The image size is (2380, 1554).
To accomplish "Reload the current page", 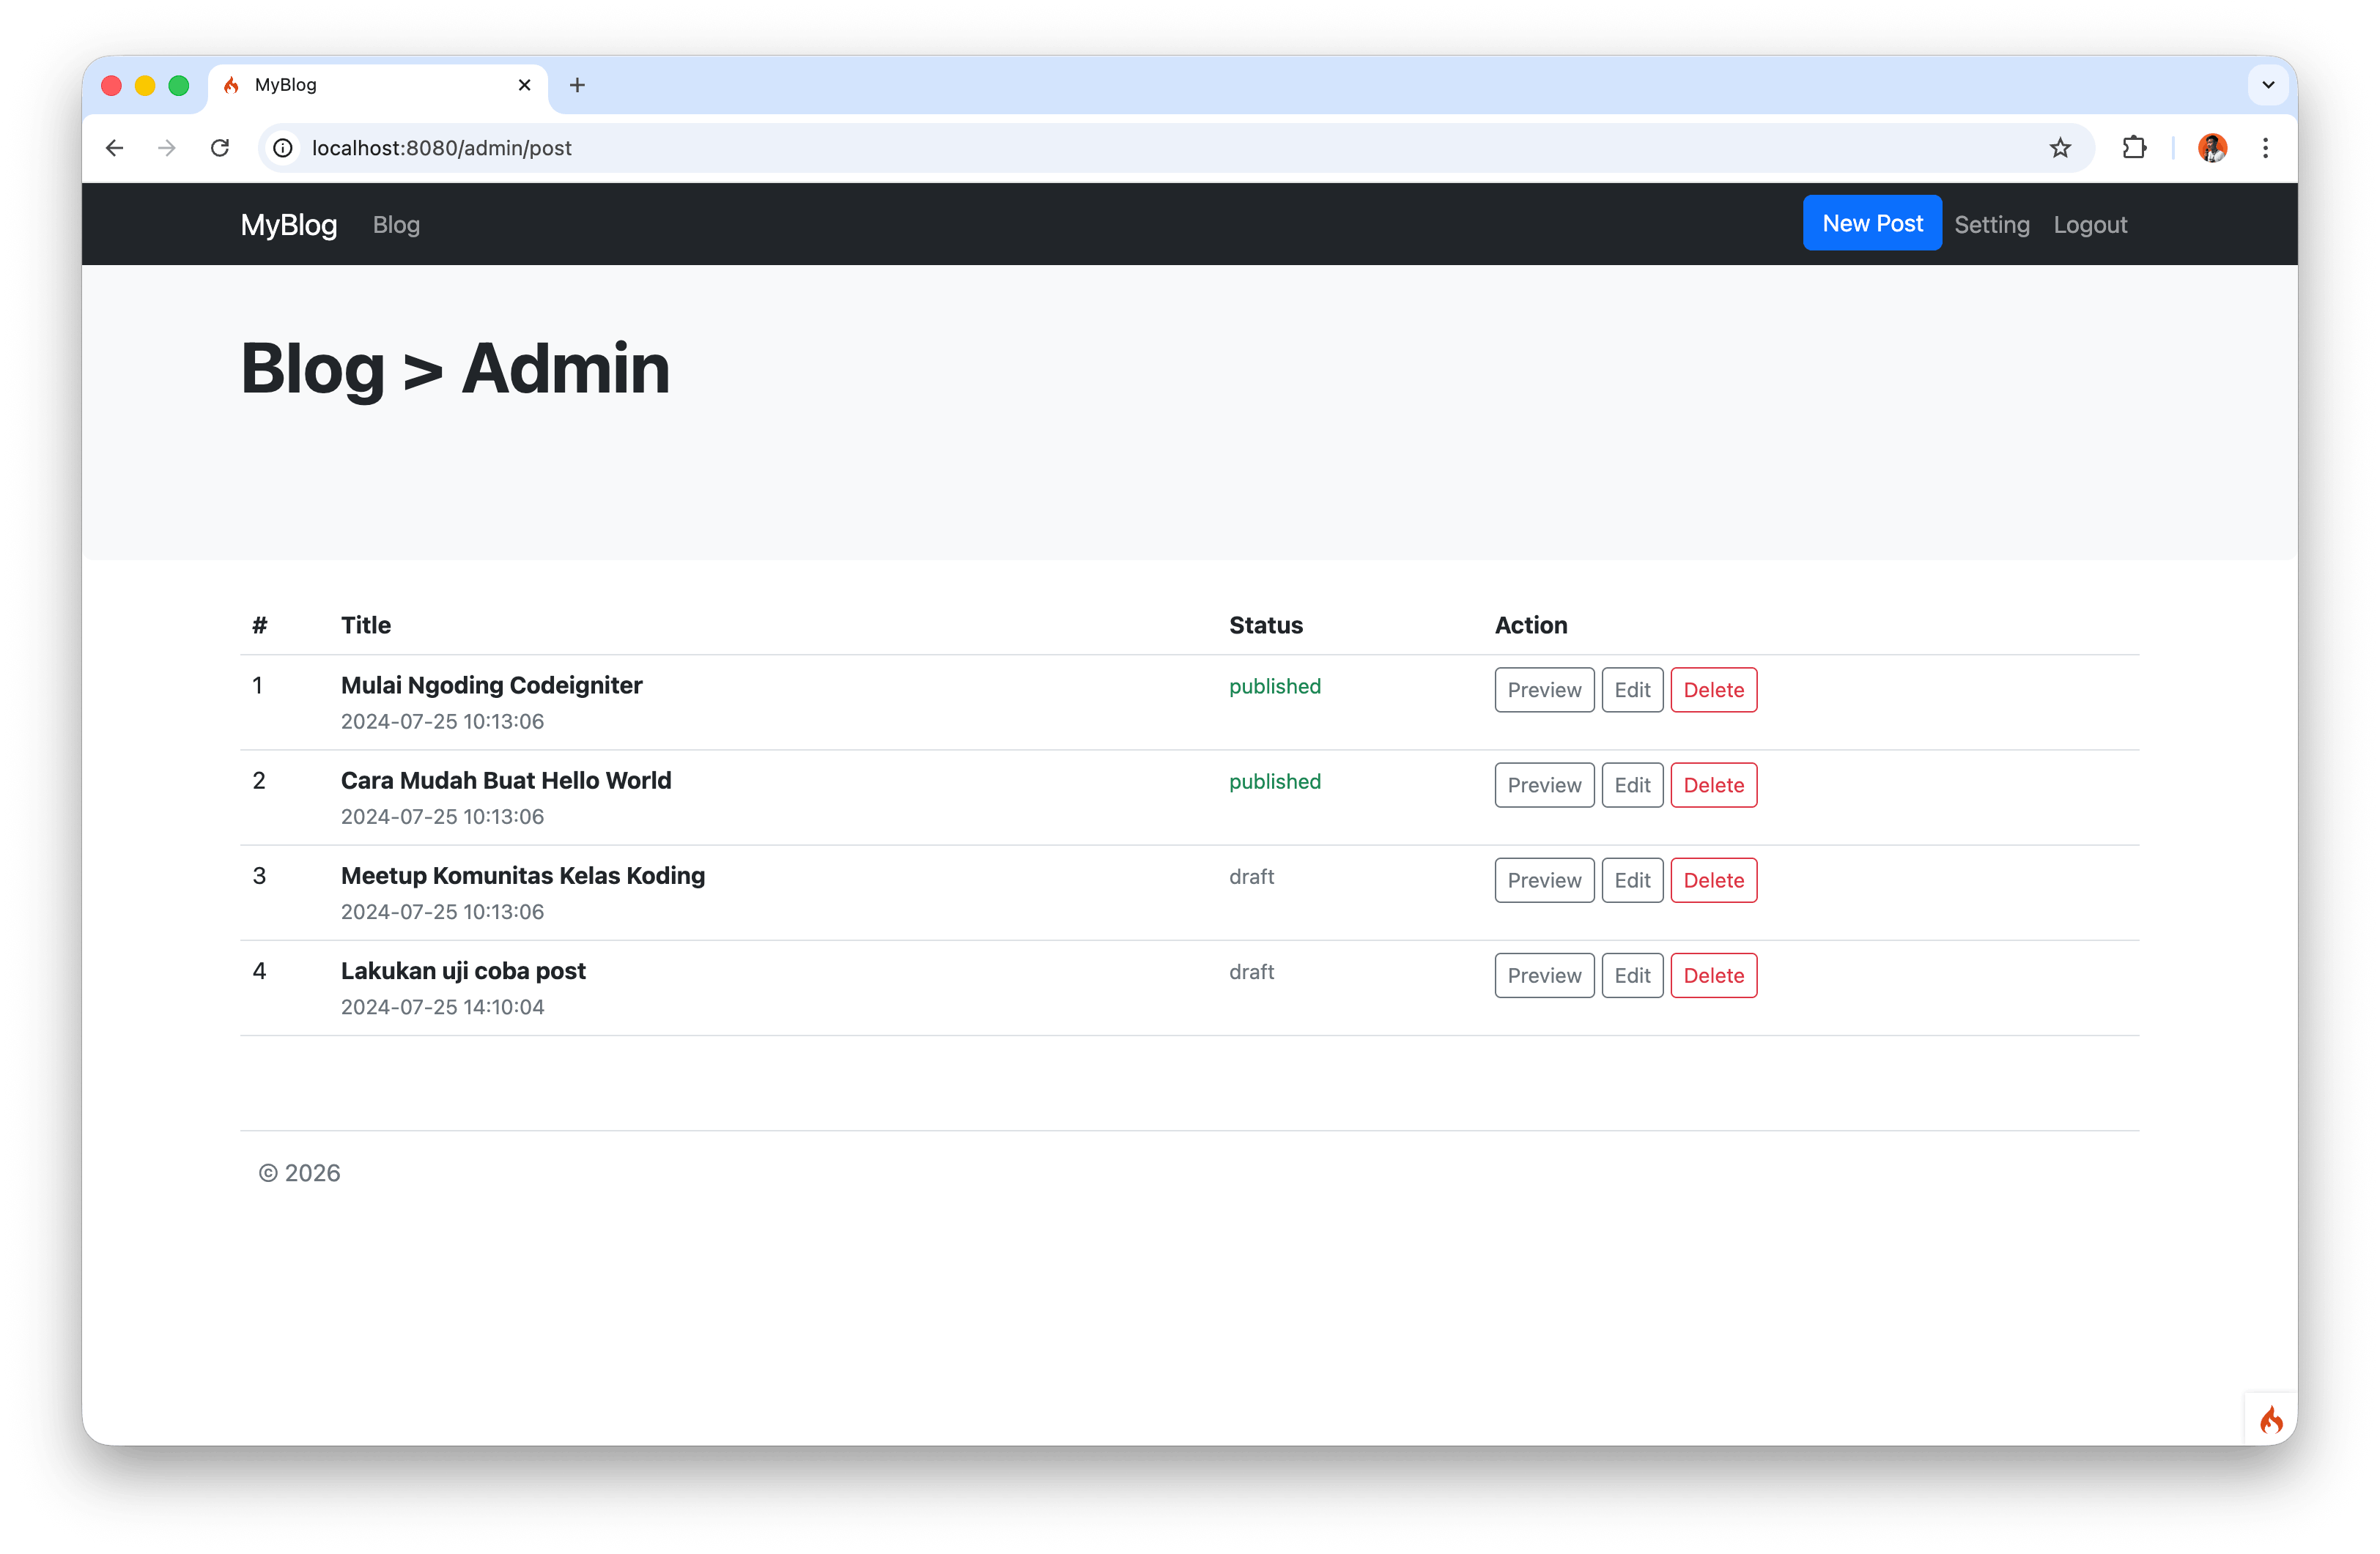I will [x=220, y=148].
